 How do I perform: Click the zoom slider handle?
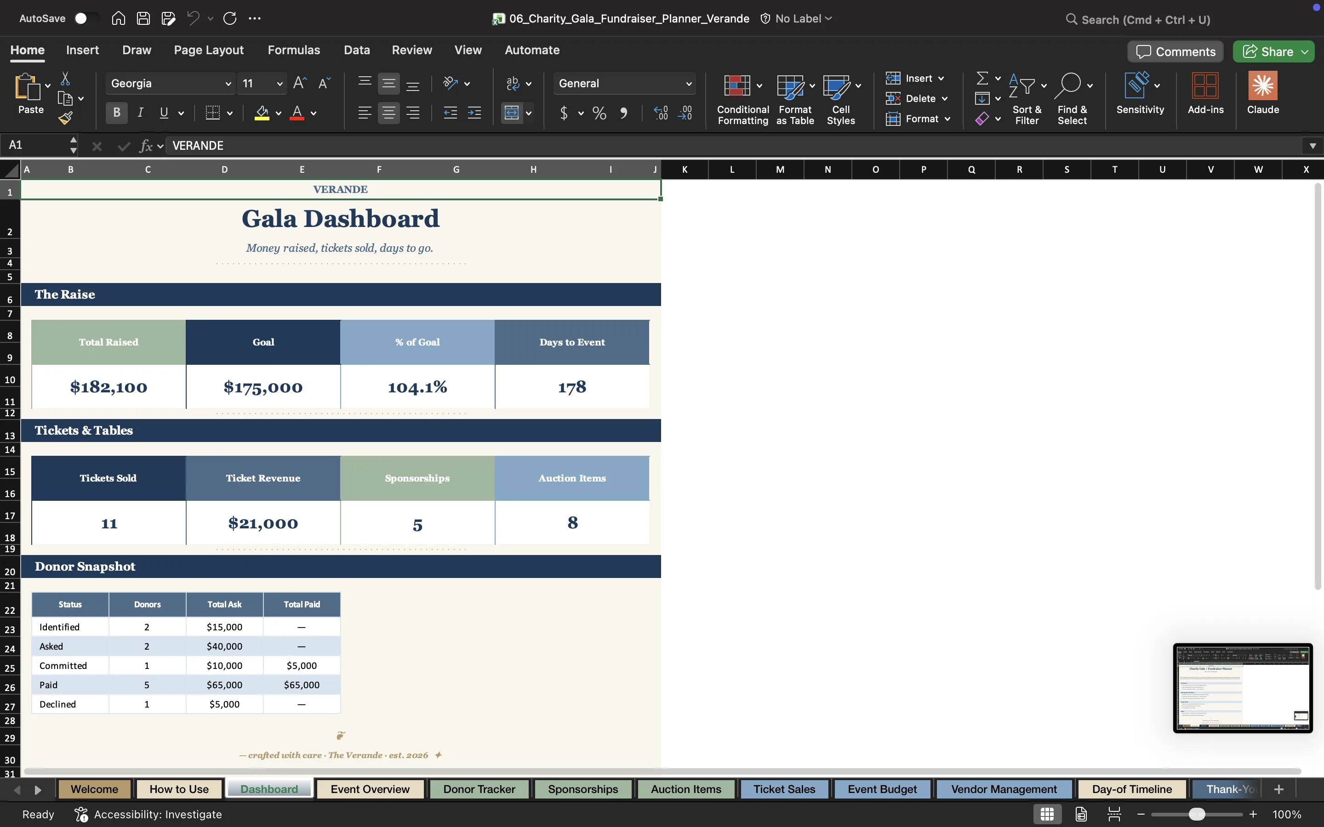(1197, 815)
